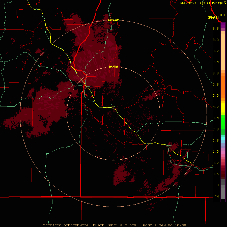This screenshot has width=227, height=227.
Task: Click the 100 NMI range ring label
Action: (113, 20)
